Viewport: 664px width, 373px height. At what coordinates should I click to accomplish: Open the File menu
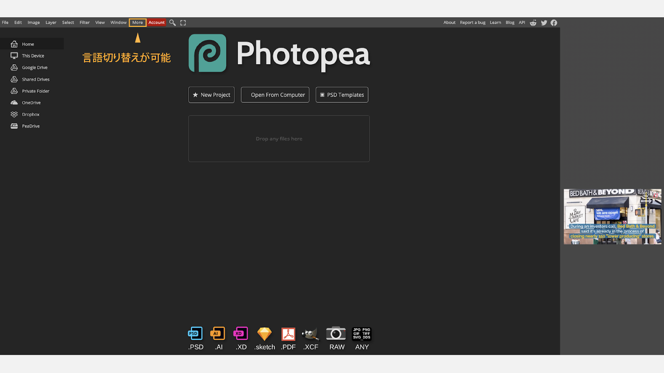pyautogui.click(x=5, y=23)
